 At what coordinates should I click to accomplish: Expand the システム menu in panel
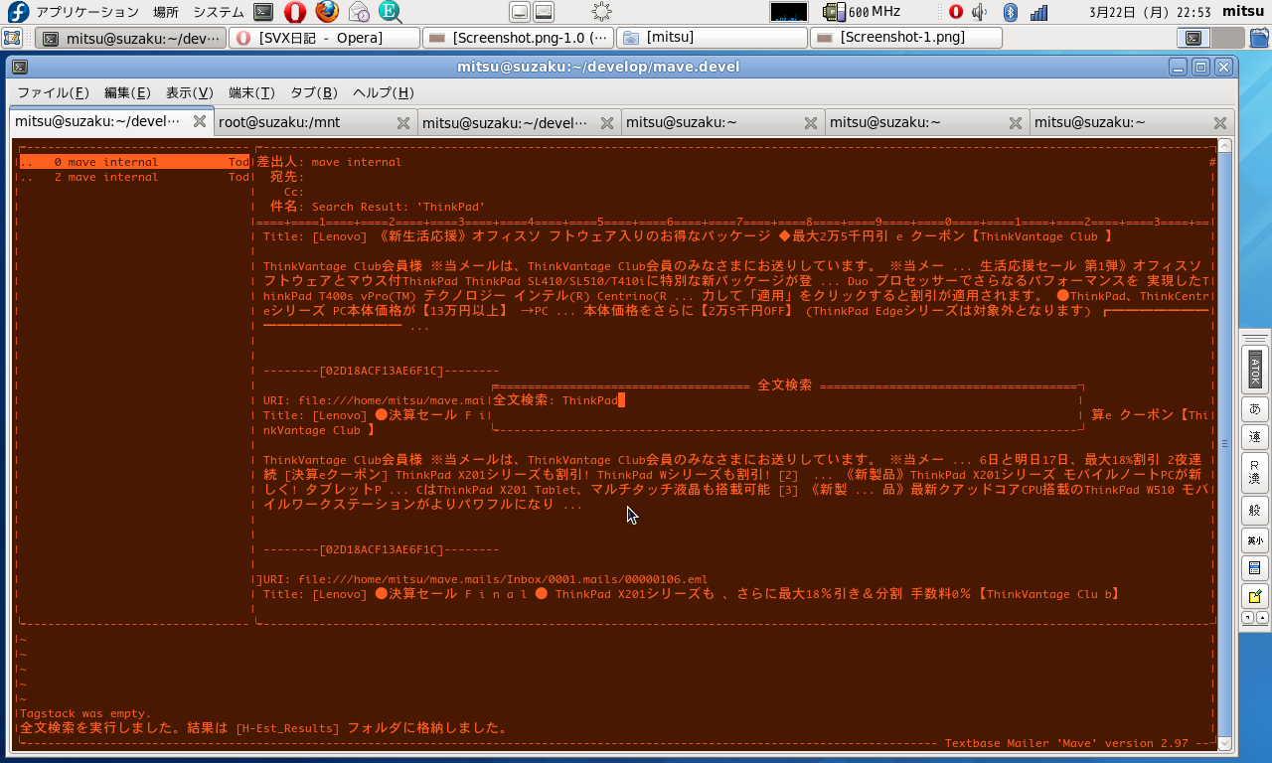click(218, 12)
